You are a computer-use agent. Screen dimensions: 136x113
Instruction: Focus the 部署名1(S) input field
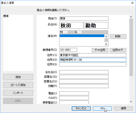click(84, 77)
